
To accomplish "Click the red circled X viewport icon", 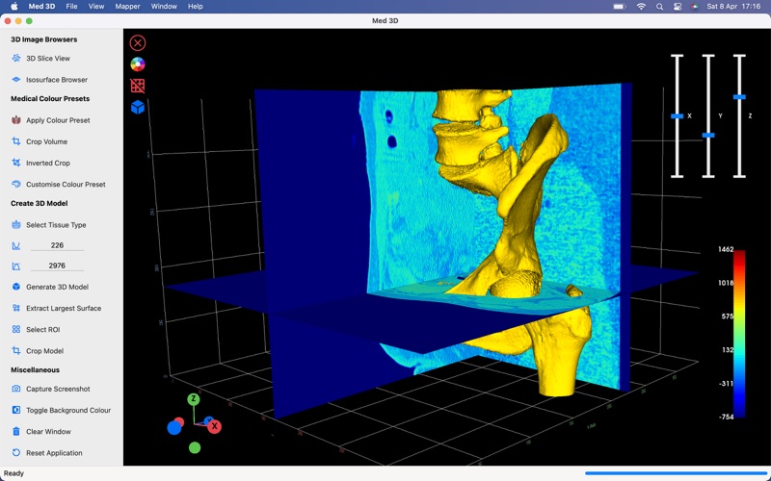I will click(138, 43).
